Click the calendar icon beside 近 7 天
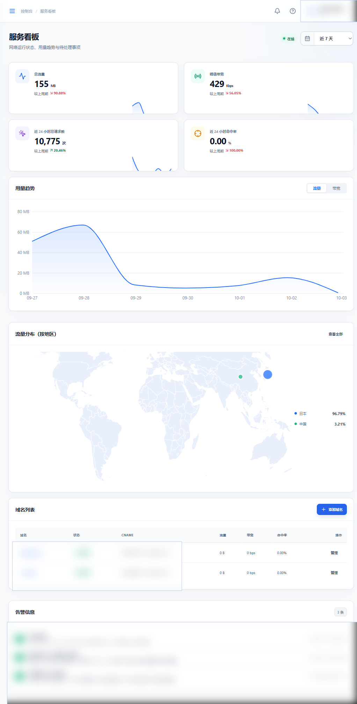The width and height of the screenshot is (357, 704). 307,38
